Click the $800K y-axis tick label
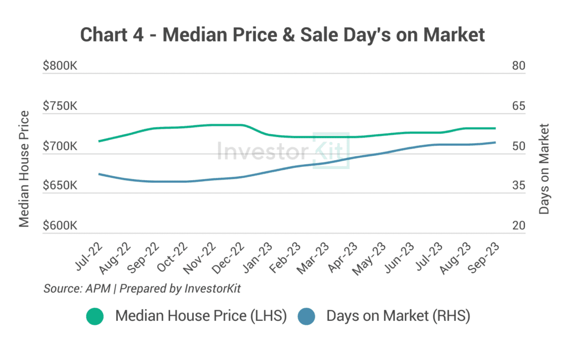Image resolution: width=567 pixels, height=348 pixels. click(59, 66)
